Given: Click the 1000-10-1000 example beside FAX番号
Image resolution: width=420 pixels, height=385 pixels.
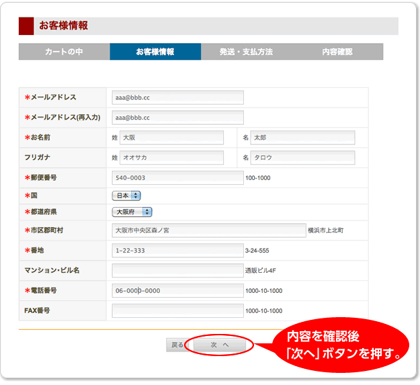Looking at the screenshot, I should [x=264, y=311].
